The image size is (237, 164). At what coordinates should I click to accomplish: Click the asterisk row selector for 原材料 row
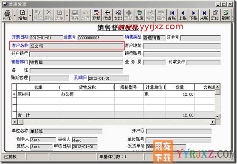(x=14, y=95)
